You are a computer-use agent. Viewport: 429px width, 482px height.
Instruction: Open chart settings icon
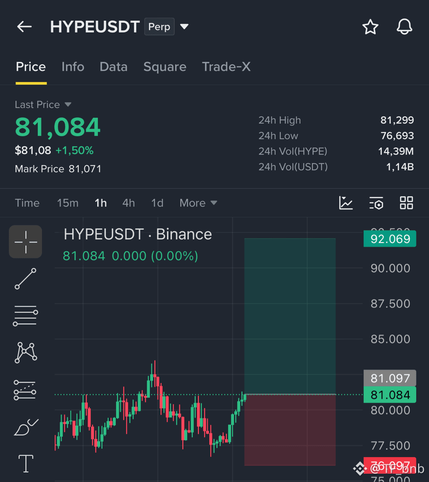[x=376, y=203]
